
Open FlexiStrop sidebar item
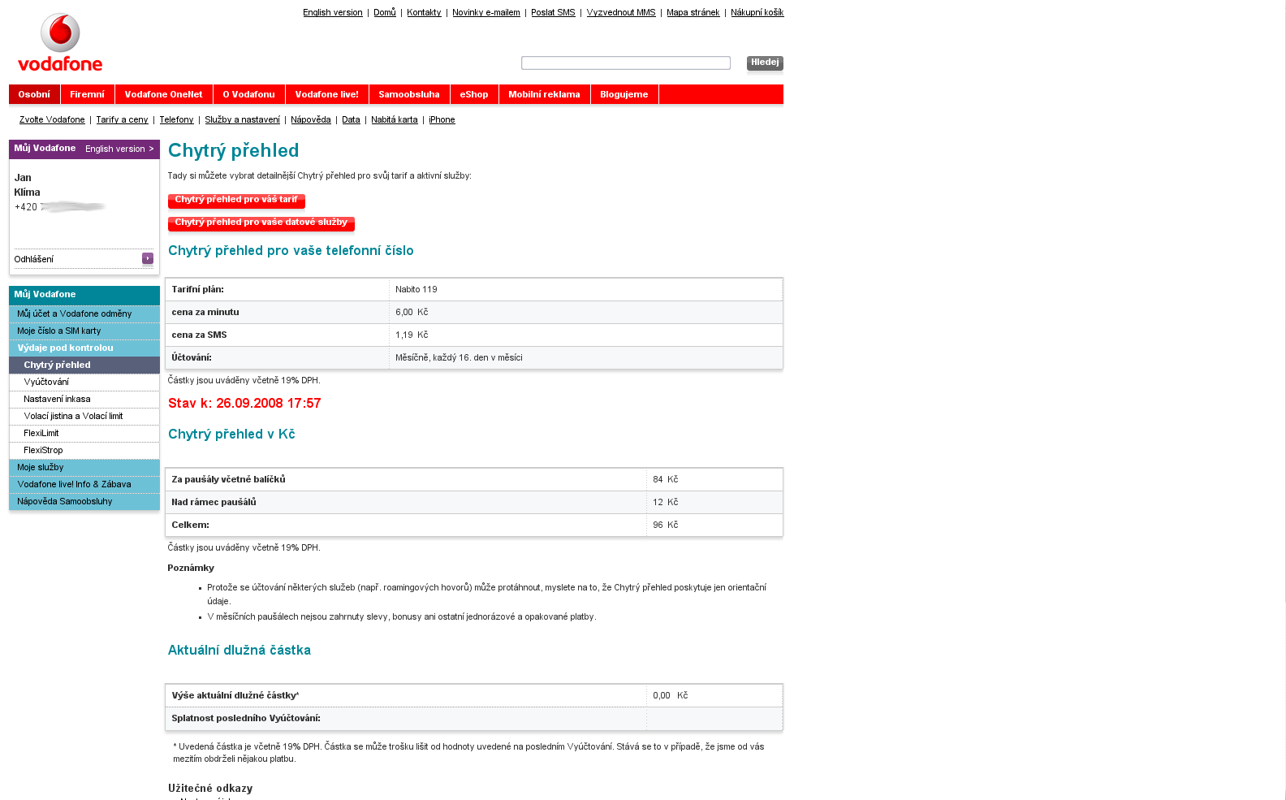pos(84,450)
